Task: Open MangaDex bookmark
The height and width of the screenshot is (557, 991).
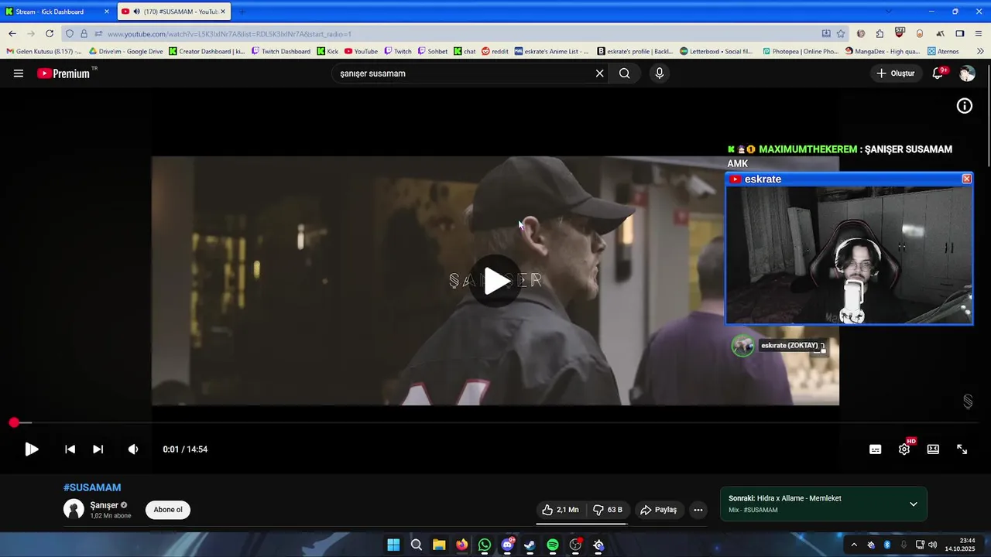Action: click(x=883, y=52)
